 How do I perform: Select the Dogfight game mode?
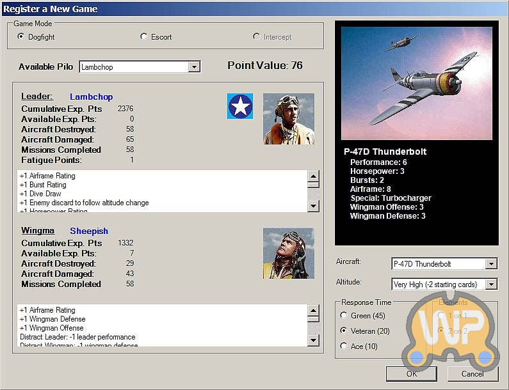pos(22,37)
